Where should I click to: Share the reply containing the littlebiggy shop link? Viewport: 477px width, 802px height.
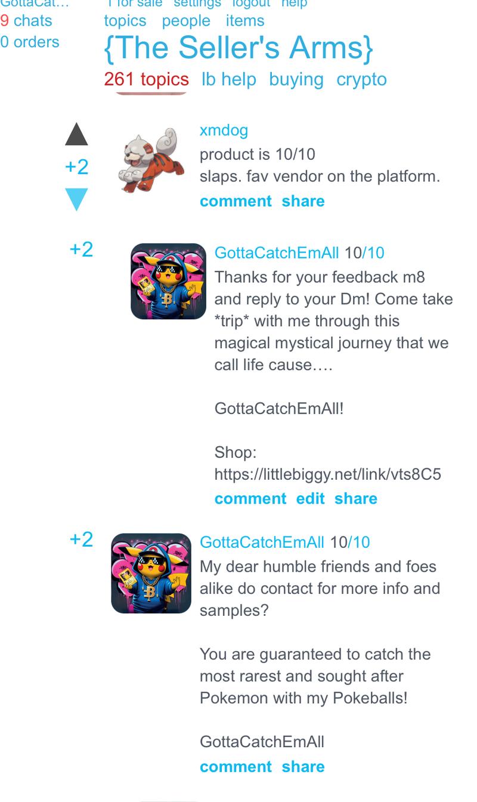(x=356, y=499)
